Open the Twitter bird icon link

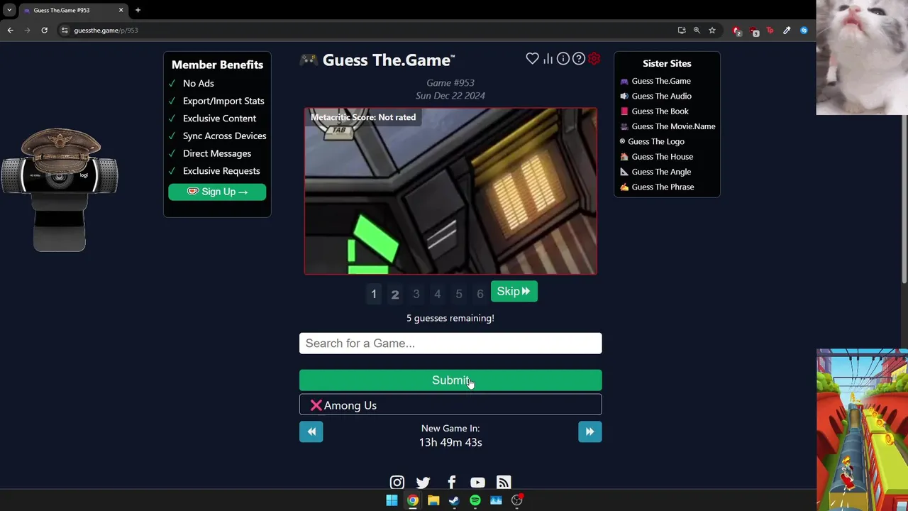(423, 483)
